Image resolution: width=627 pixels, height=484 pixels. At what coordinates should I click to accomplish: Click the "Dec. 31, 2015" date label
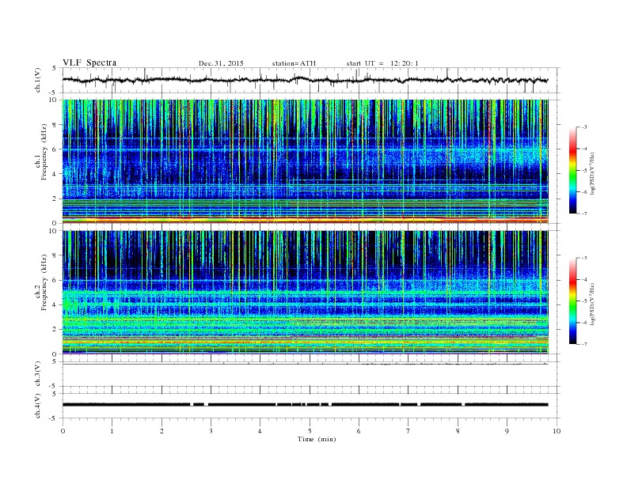221,63
